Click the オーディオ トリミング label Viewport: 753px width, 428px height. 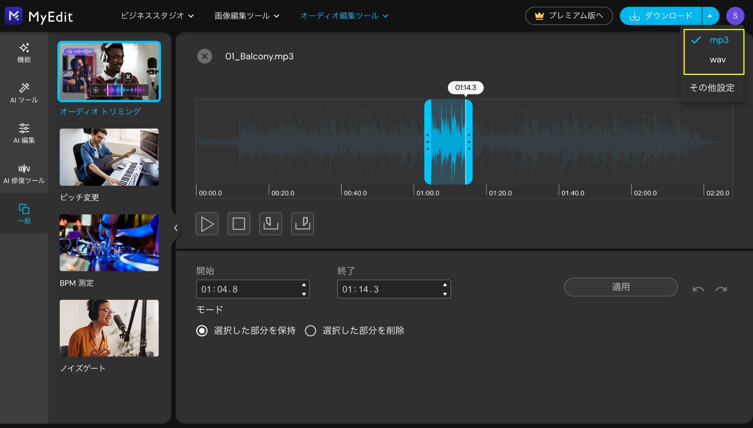click(100, 112)
